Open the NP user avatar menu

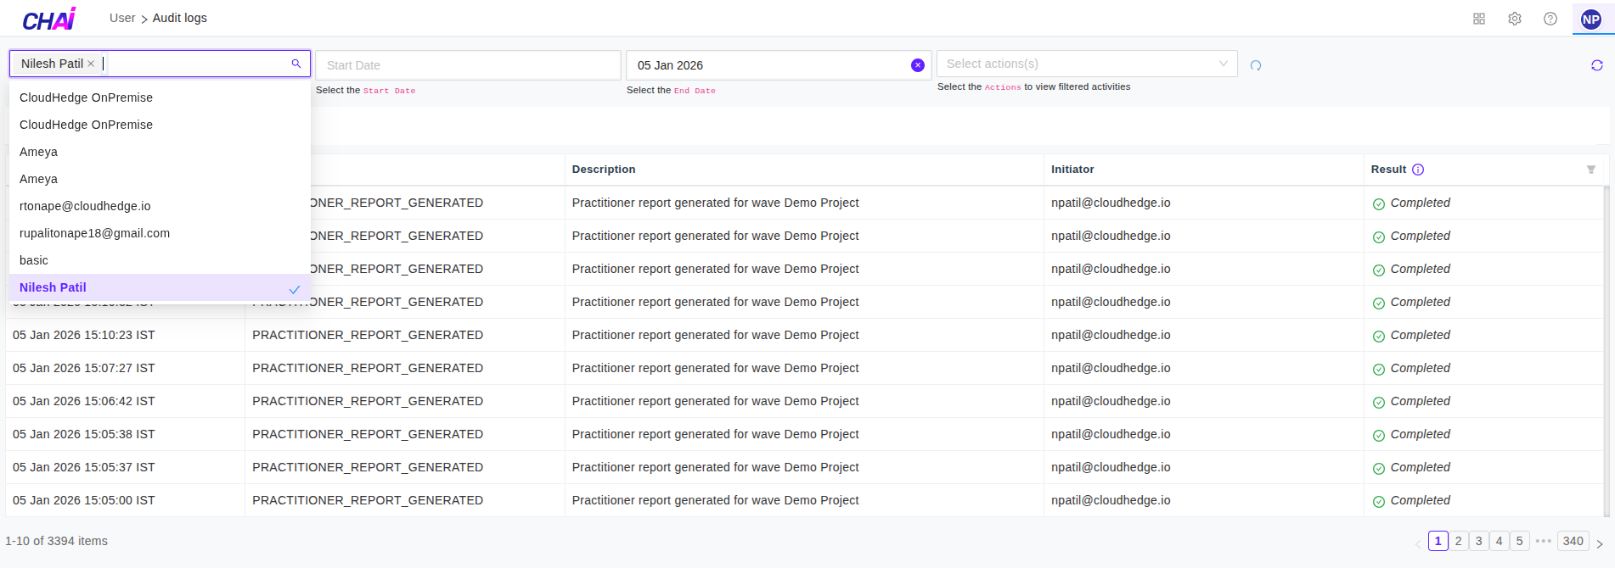click(x=1591, y=19)
